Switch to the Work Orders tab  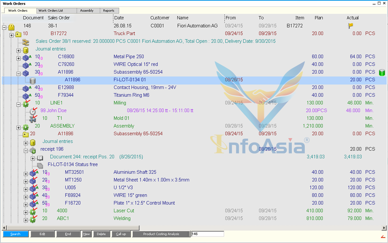19,11
